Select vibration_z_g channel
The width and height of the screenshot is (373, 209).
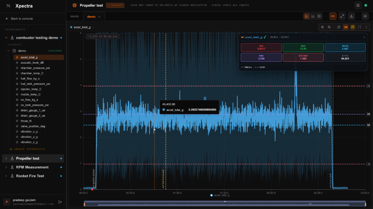(x=39, y=142)
